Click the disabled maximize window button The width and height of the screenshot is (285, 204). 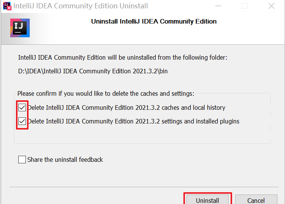244,6
